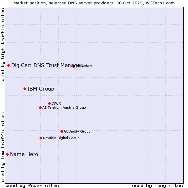Click the 'used by fewer sites' axis label
The image size is (188, 188).
coord(32,185)
